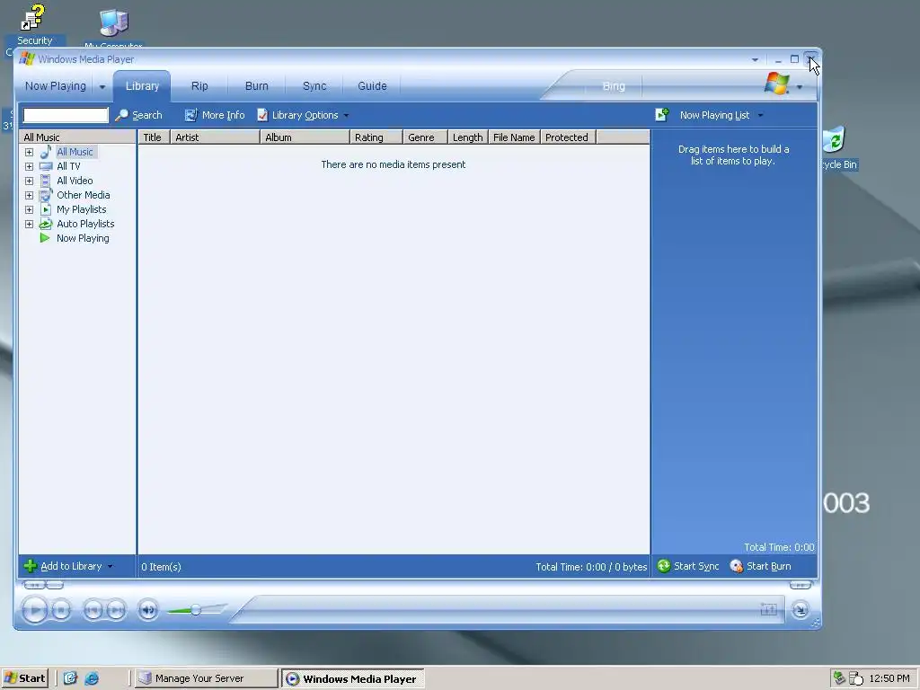Select All TV in library tree
Image resolution: width=920 pixels, height=690 pixels.
click(x=68, y=166)
